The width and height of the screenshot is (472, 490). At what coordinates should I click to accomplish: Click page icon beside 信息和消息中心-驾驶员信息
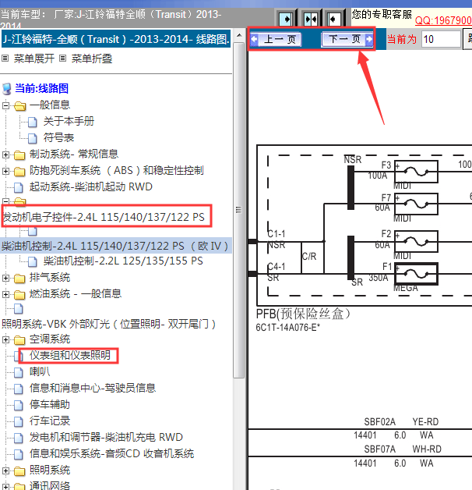point(19,389)
